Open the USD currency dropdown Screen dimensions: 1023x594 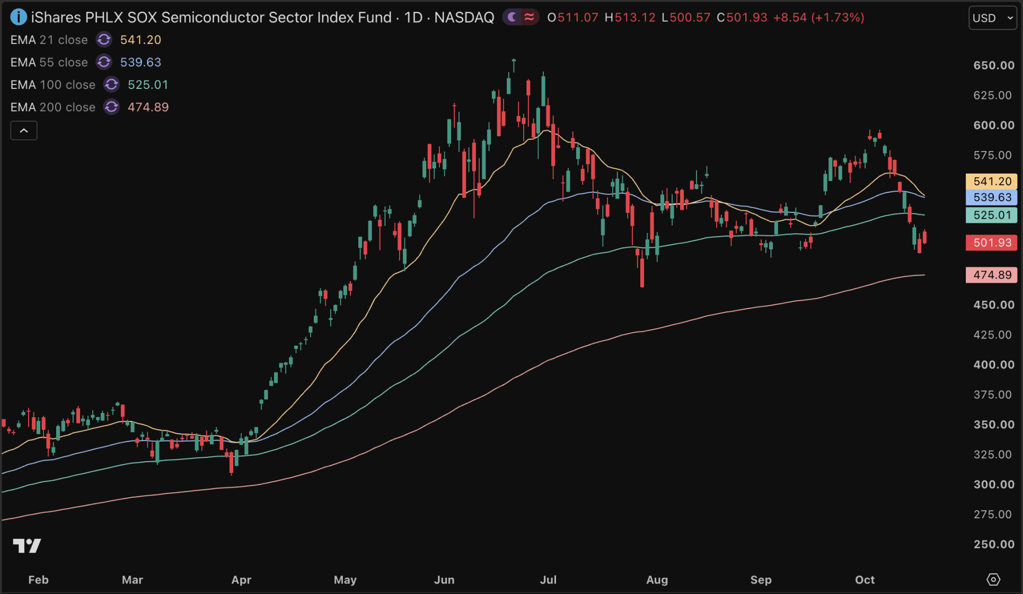point(992,17)
